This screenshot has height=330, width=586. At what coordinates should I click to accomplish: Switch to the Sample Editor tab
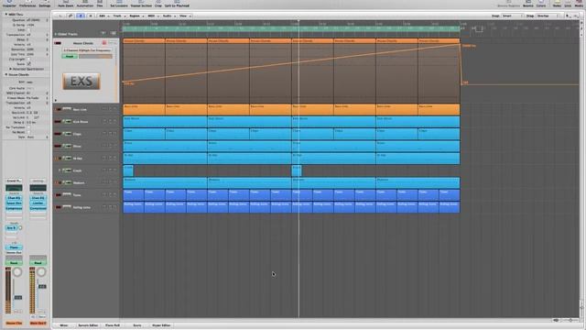tap(88, 325)
